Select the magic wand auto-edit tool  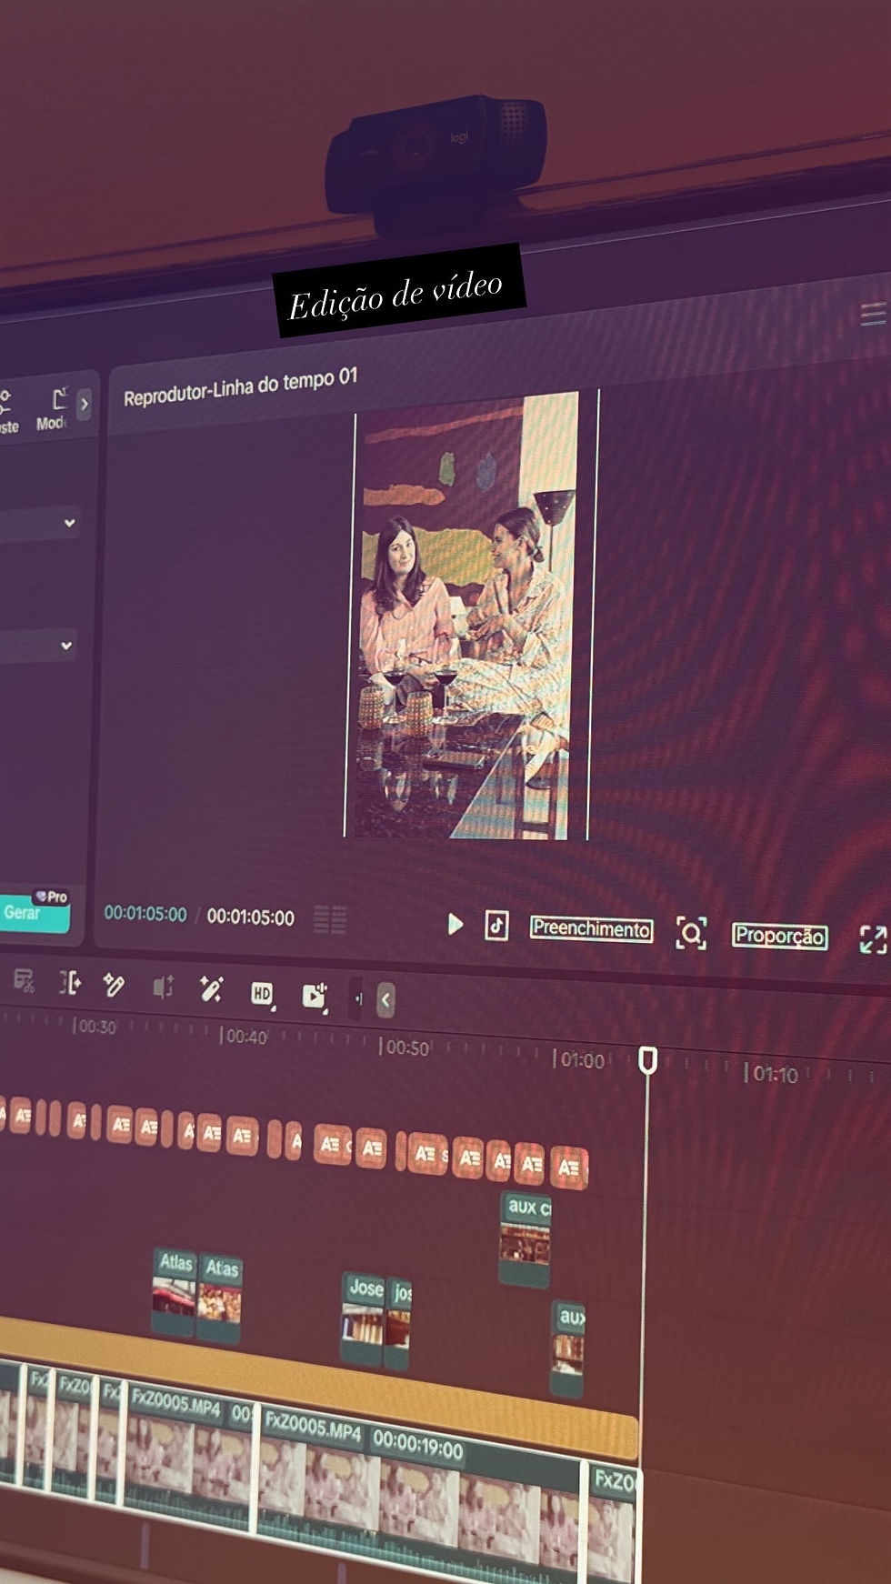[x=211, y=989]
